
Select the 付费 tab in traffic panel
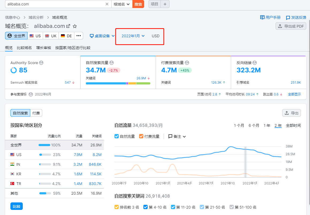36,113
